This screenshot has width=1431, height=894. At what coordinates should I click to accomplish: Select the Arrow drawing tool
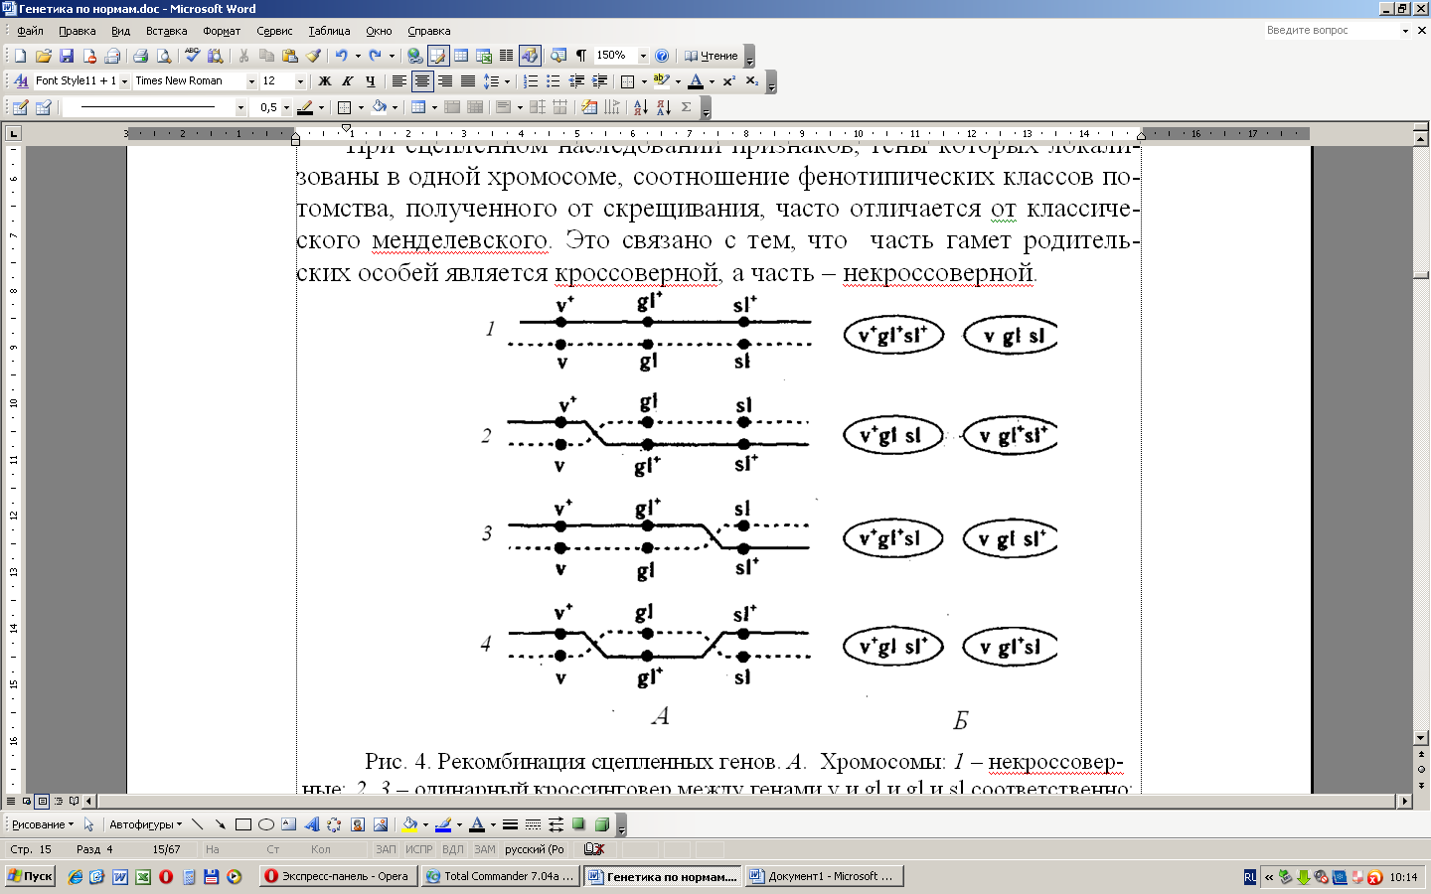pyautogui.click(x=220, y=824)
